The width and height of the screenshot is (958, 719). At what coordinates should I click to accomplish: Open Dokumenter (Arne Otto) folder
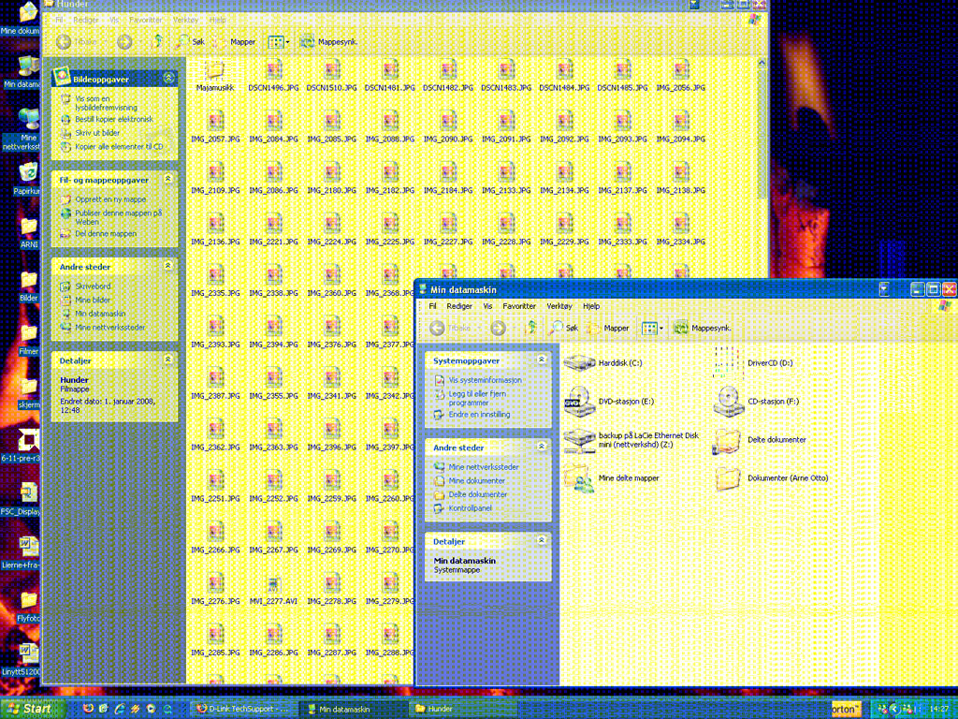pos(728,478)
